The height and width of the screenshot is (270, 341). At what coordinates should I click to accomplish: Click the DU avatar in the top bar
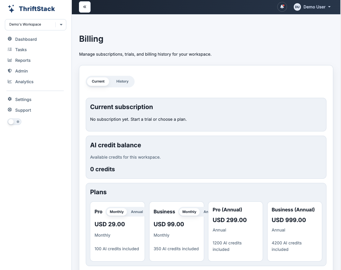tap(297, 7)
